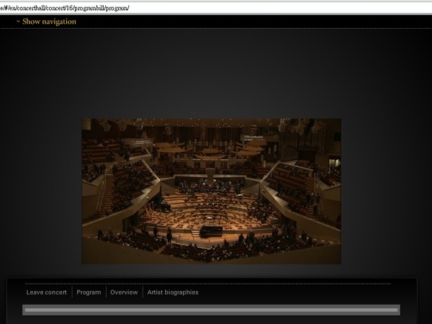The image size is (432, 324).
Task: Click the gray progress bar below the tabs
Action: (211, 310)
